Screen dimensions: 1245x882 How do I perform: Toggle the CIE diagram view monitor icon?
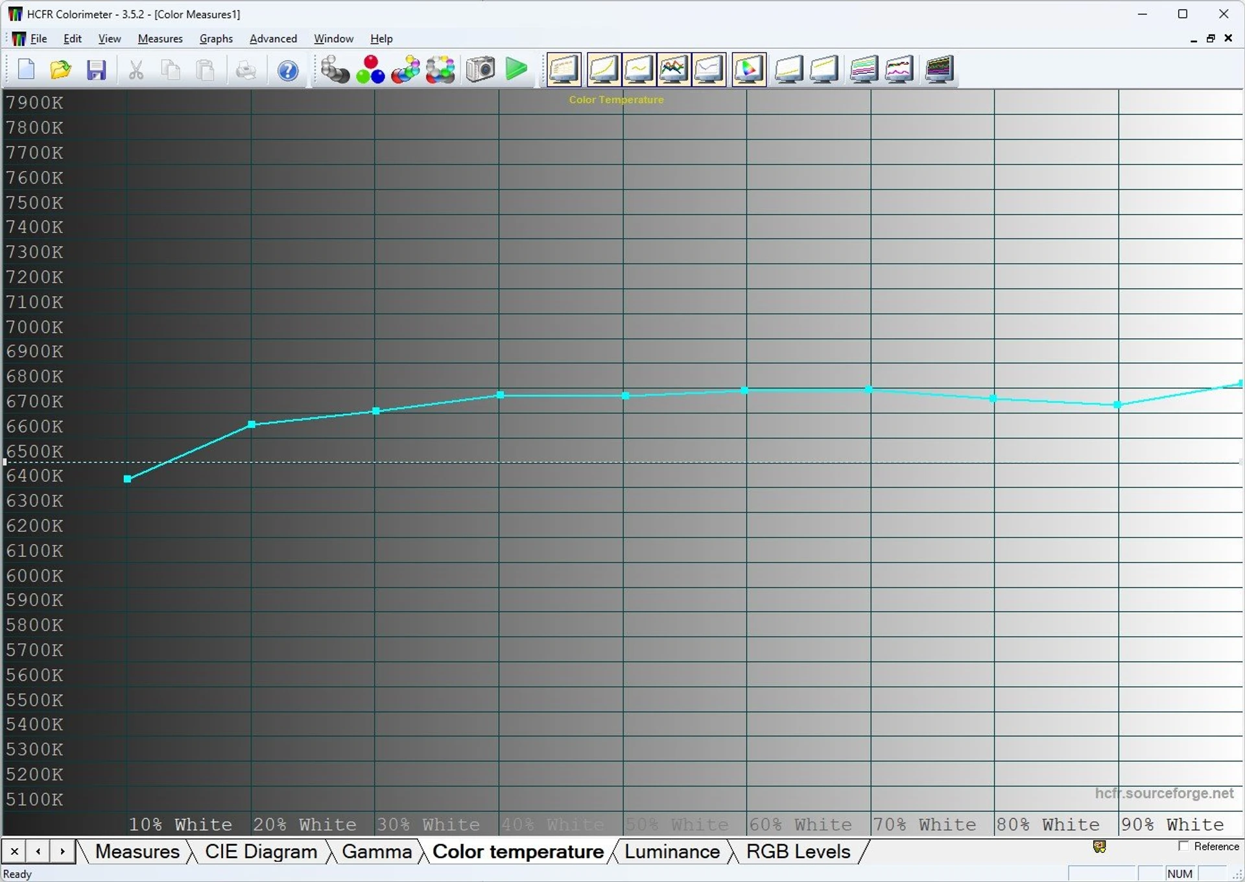click(749, 69)
